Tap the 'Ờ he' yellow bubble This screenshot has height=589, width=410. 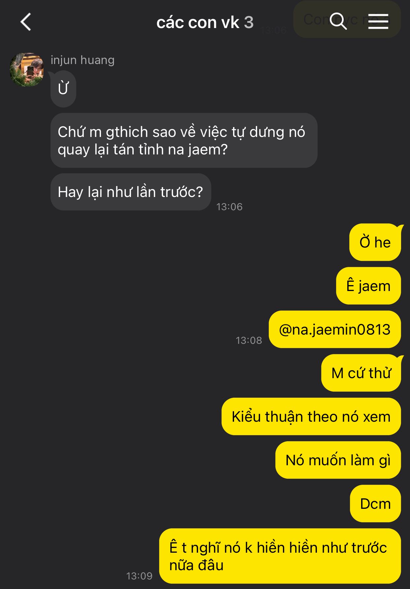point(375,242)
